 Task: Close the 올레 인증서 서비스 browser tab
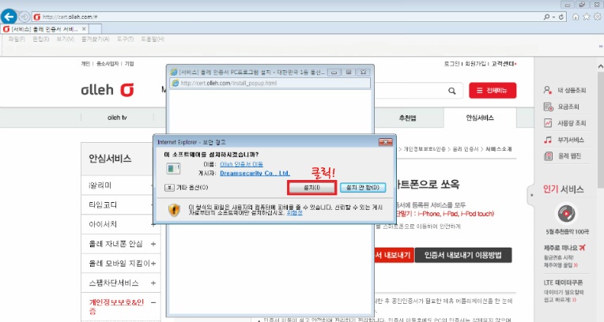point(84,29)
